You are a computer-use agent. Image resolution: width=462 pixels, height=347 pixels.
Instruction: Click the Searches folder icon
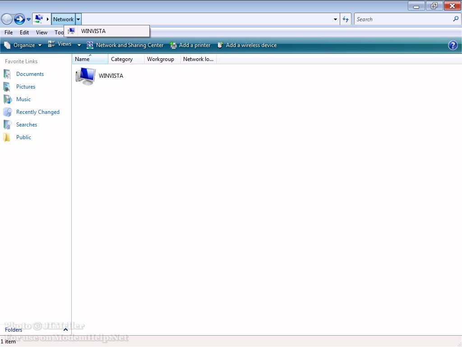click(7, 125)
